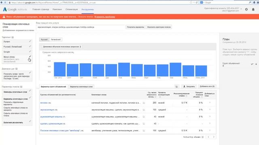Open account identifier dropdown arrow
Viewport: 259px width, 145px height.
tap(241, 9)
